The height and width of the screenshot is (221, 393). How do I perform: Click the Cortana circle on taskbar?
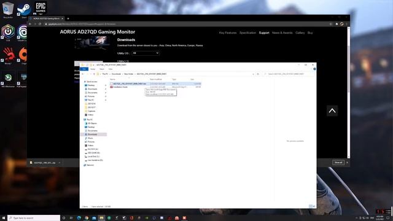(x=64, y=218)
